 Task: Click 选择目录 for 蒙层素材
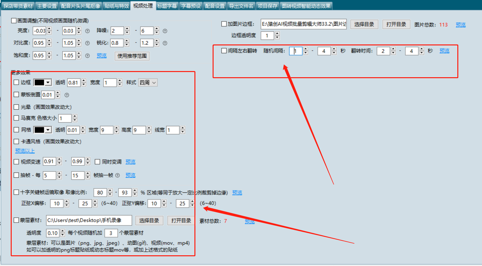point(149,221)
